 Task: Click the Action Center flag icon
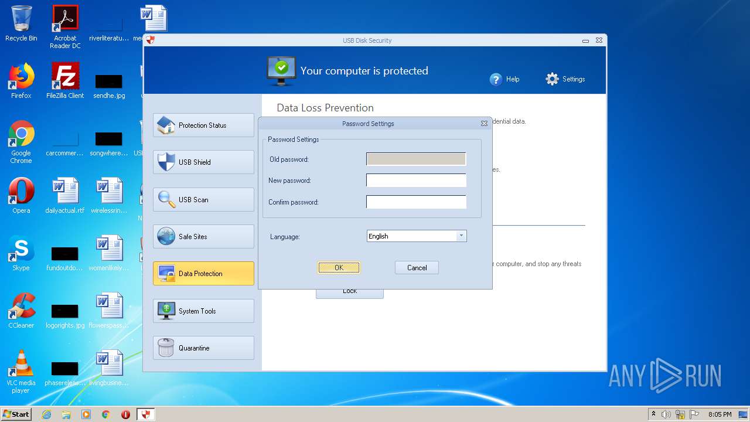click(x=694, y=414)
